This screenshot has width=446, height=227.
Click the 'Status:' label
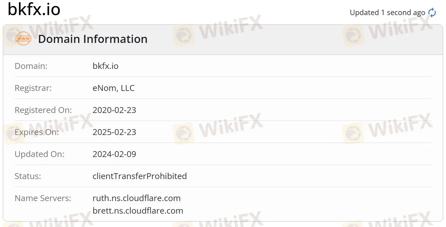click(x=28, y=176)
